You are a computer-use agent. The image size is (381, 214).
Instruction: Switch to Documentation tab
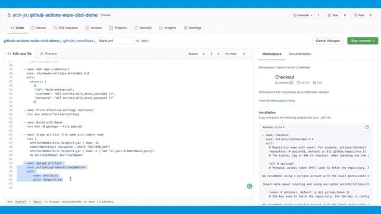[x=299, y=54]
